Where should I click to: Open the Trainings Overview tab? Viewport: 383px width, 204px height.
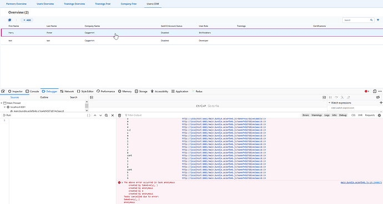(74, 4)
